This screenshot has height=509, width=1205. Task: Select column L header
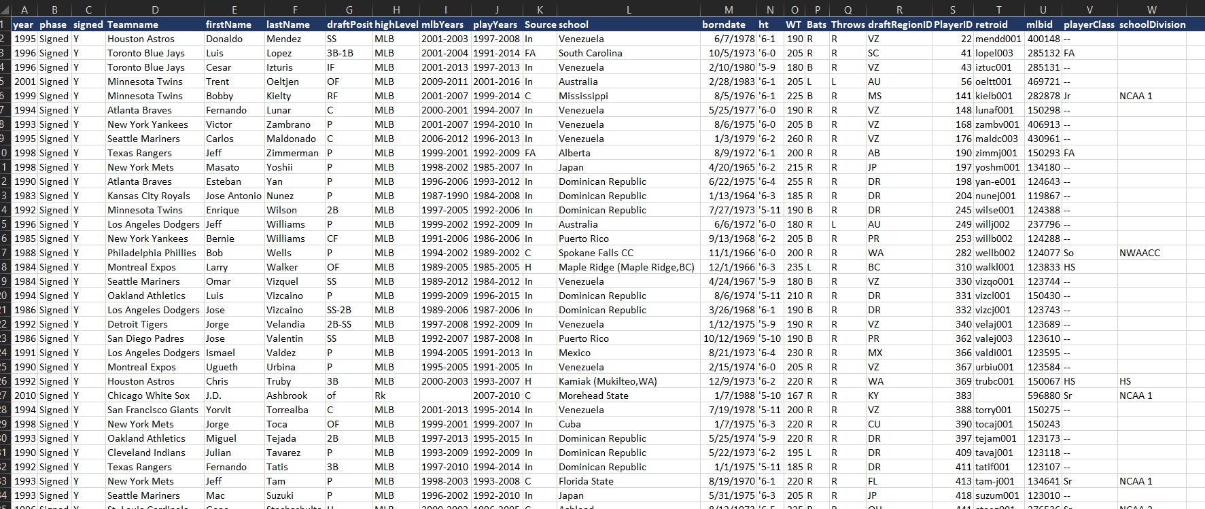[x=628, y=10]
